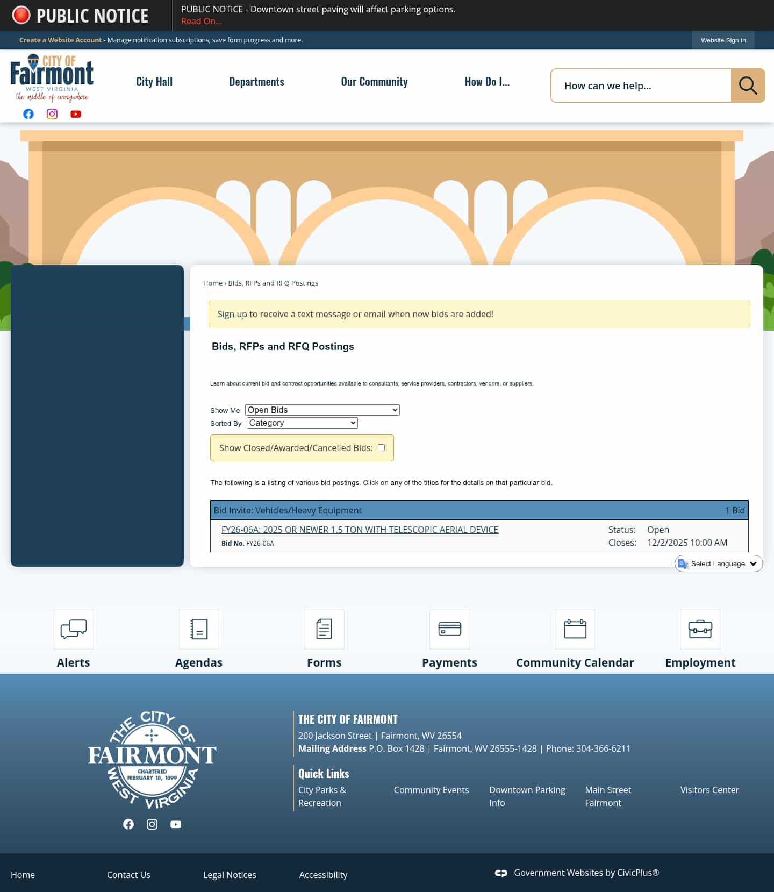Click the Employment label text
774x892 pixels.
(x=700, y=662)
